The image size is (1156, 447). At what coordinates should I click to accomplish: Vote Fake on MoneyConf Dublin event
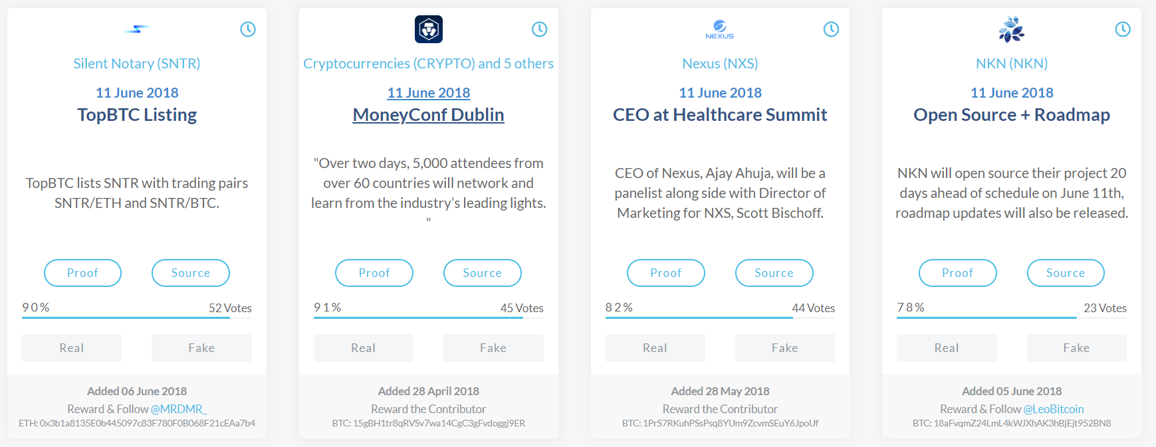coord(493,348)
